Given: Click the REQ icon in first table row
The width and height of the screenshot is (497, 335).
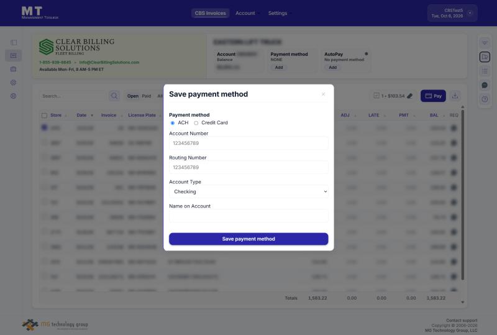Looking at the screenshot, I should [x=454, y=128].
